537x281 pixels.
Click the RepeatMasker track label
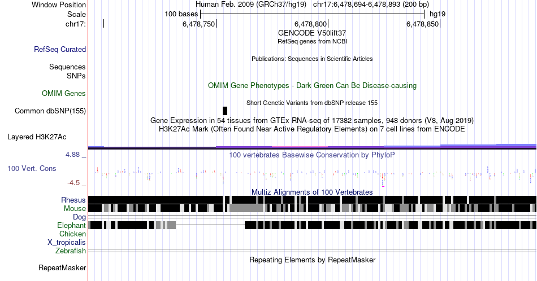tap(62, 267)
